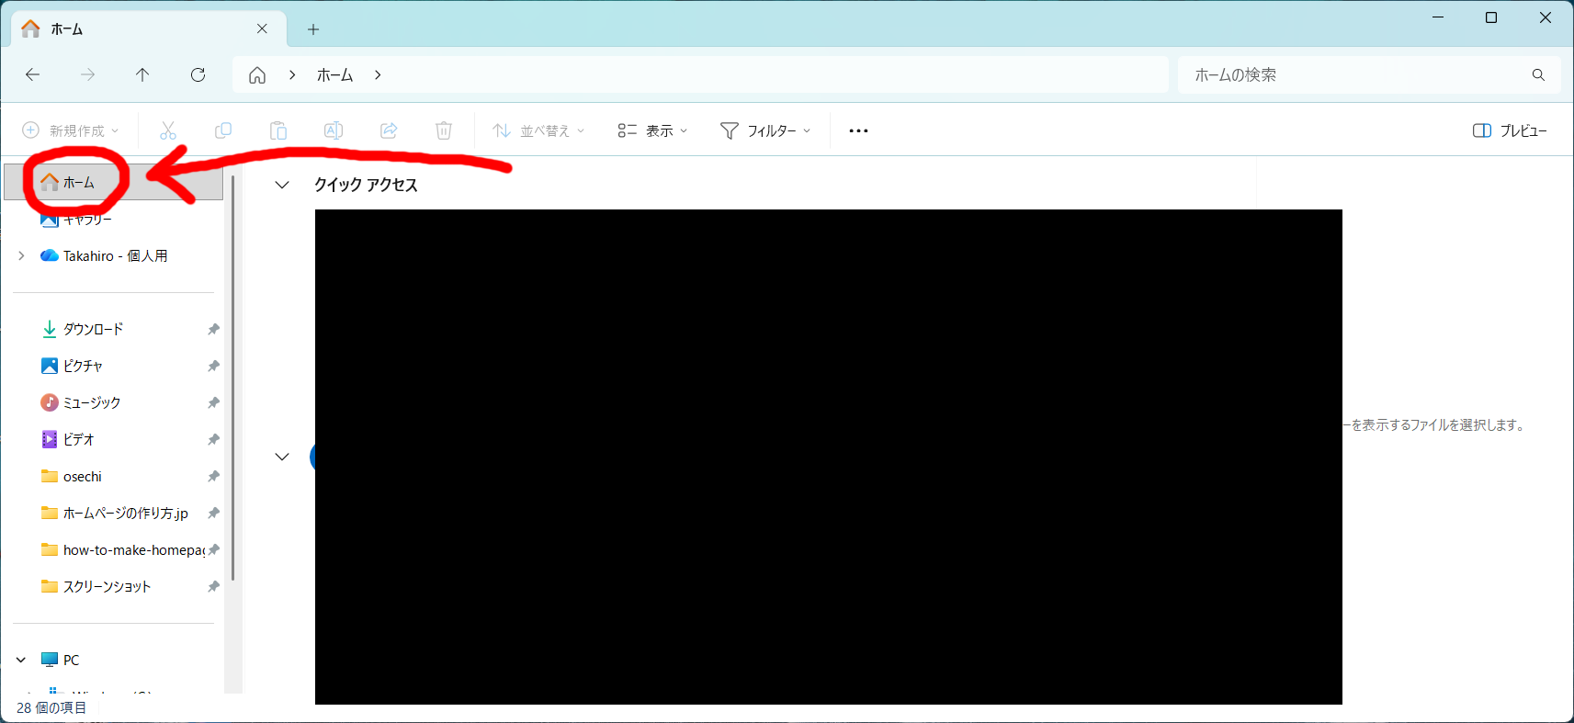Click the Delete trash can icon
This screenshot has width=1574, height=723.
coord(444,130)
